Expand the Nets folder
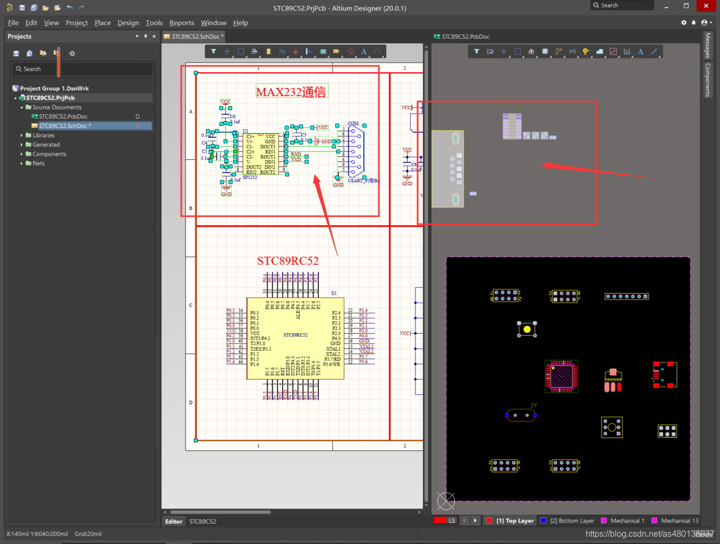Viewport: 720px width, 544px height. (22, 163)
